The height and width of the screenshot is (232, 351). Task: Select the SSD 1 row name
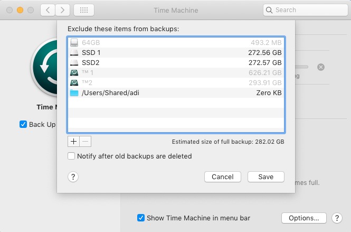[x=91, y=53]
